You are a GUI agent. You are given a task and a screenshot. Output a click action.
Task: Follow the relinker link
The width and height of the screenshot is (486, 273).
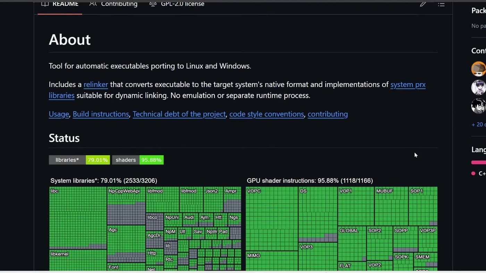tap(96, 85)
